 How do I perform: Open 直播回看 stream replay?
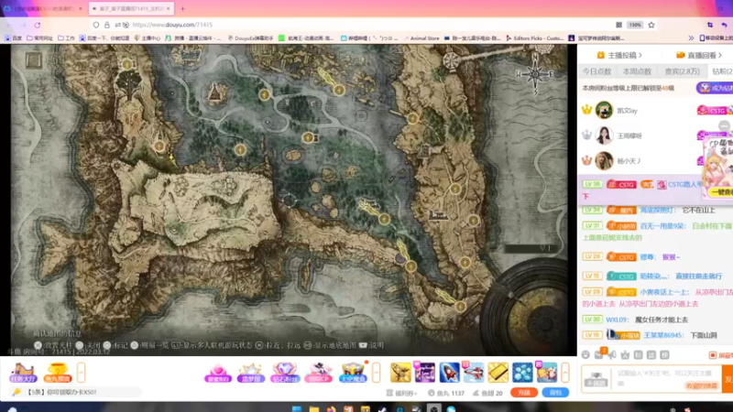[699, 55]
